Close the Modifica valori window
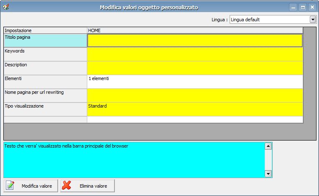 pyautogui.click(x=312, y=8)
